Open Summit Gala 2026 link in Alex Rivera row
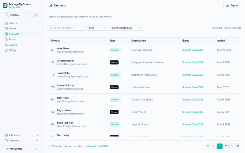The height and width of the screenshot is (153, 245). [193, 50]
